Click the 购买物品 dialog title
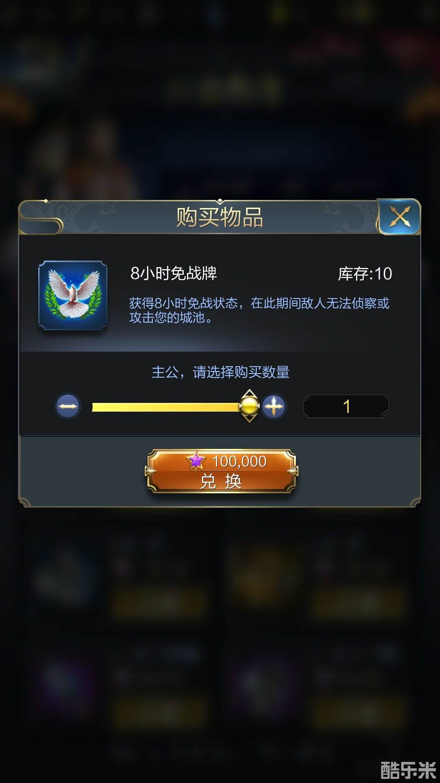The image size is (440, 783). [220, 217]
